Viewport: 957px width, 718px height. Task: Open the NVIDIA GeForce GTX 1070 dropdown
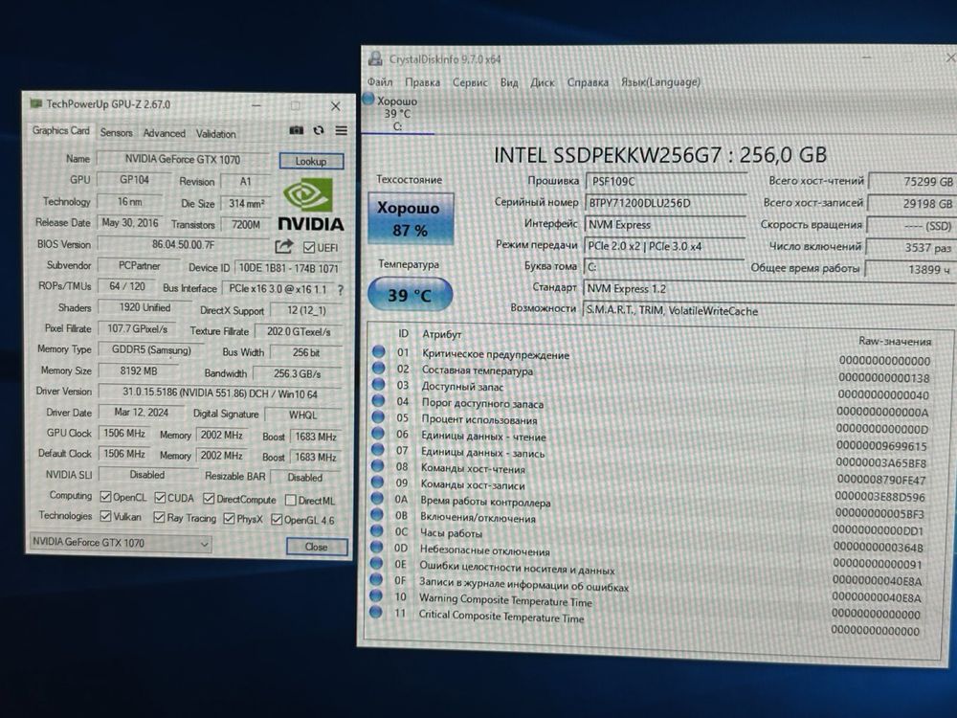coord(121,542)
